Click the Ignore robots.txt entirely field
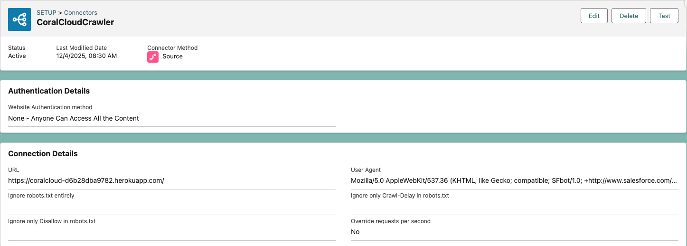 coord(171,206)
